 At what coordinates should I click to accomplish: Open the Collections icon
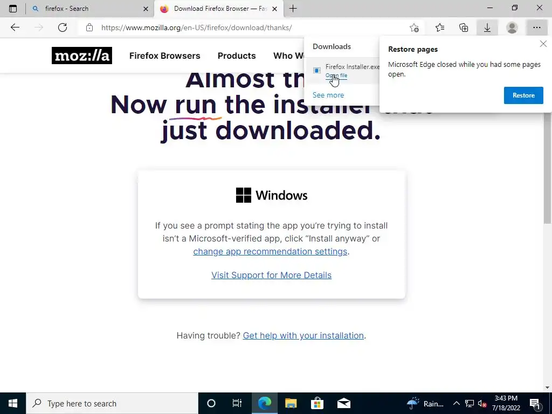point(464,27)
